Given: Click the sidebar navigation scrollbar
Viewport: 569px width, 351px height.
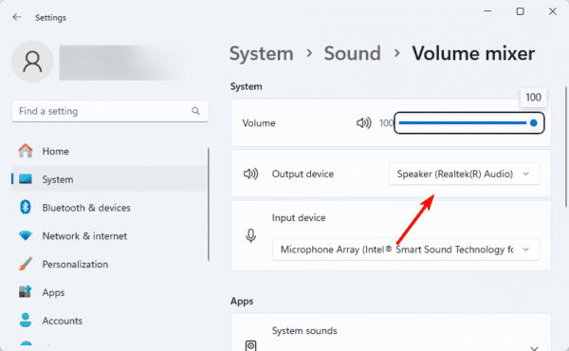Looking at the screenshot, I should (209, 204).
